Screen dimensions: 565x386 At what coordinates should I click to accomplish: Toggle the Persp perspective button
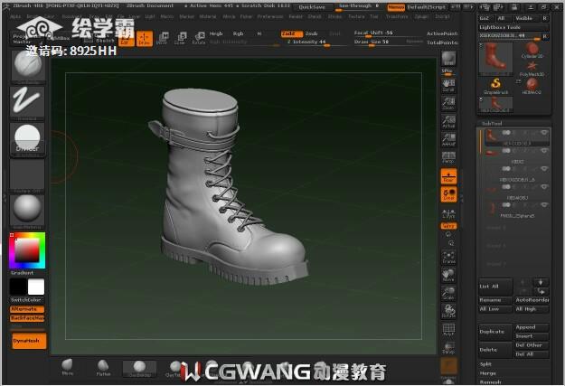coord(448,157)
